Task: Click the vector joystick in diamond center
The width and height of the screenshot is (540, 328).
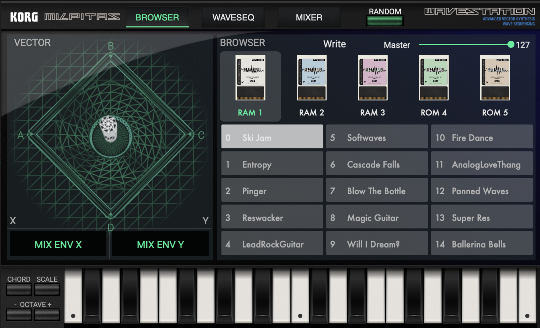Action: click(109, 129)
